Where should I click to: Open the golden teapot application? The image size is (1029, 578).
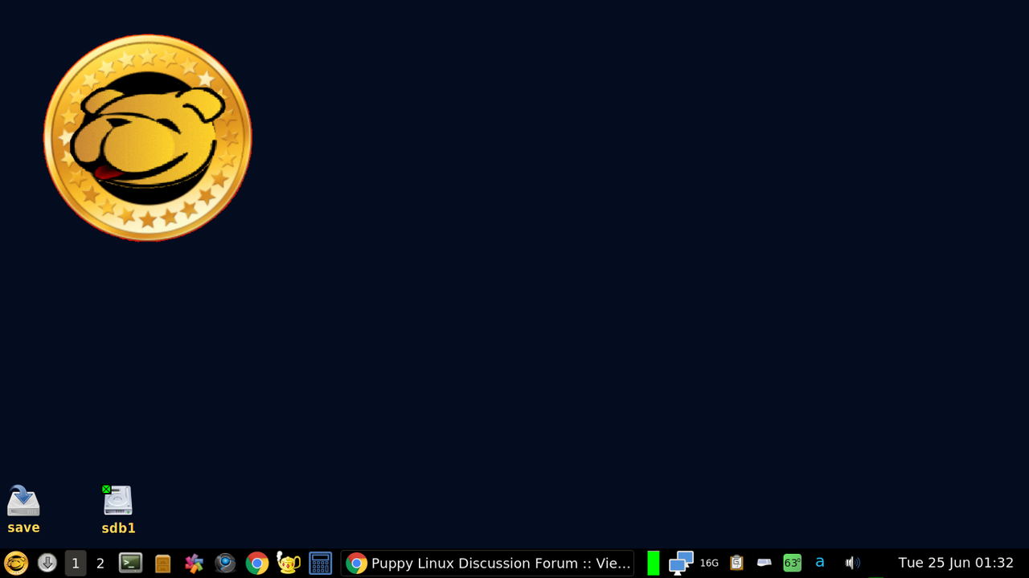tap(289, 564)
